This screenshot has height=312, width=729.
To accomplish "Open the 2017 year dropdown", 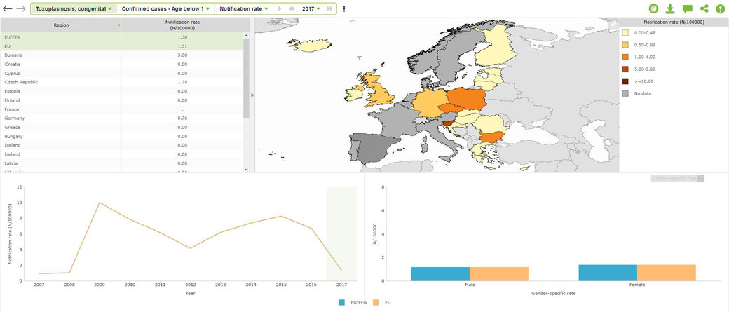I will [x=311, y=9].
